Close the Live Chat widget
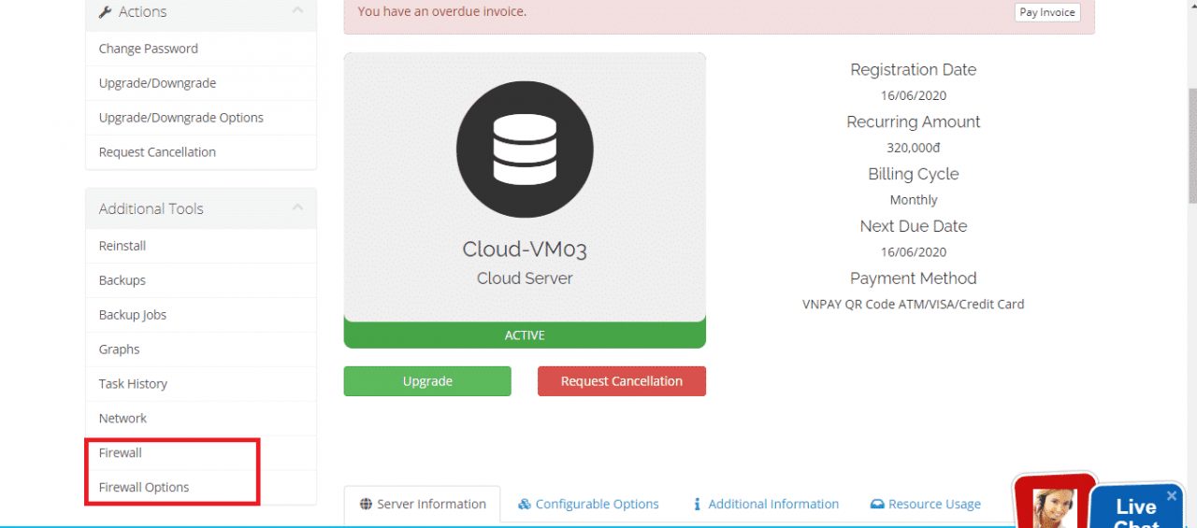Viewport: 1197px width, 528px height. pos(1172,496)
